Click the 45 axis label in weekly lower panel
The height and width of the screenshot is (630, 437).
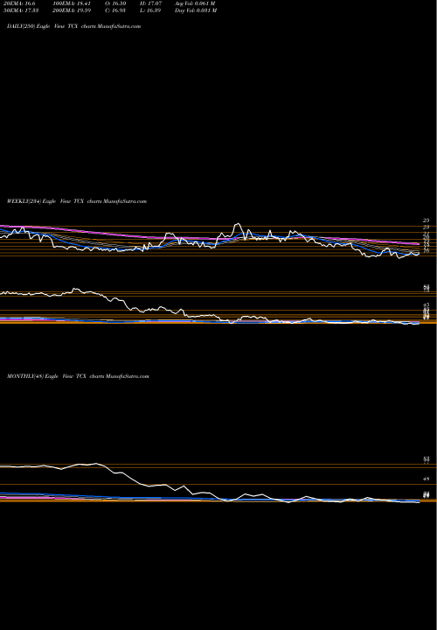[427, 305]
